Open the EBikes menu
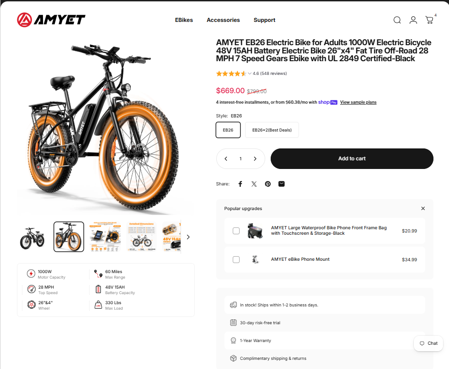This screenshot has height=369, width=449. click(x=184, y=20)
